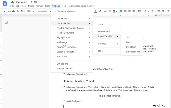This screenshot has height=108, width=171.
Task: Open the text color tool
Action: tap(96, 11)
